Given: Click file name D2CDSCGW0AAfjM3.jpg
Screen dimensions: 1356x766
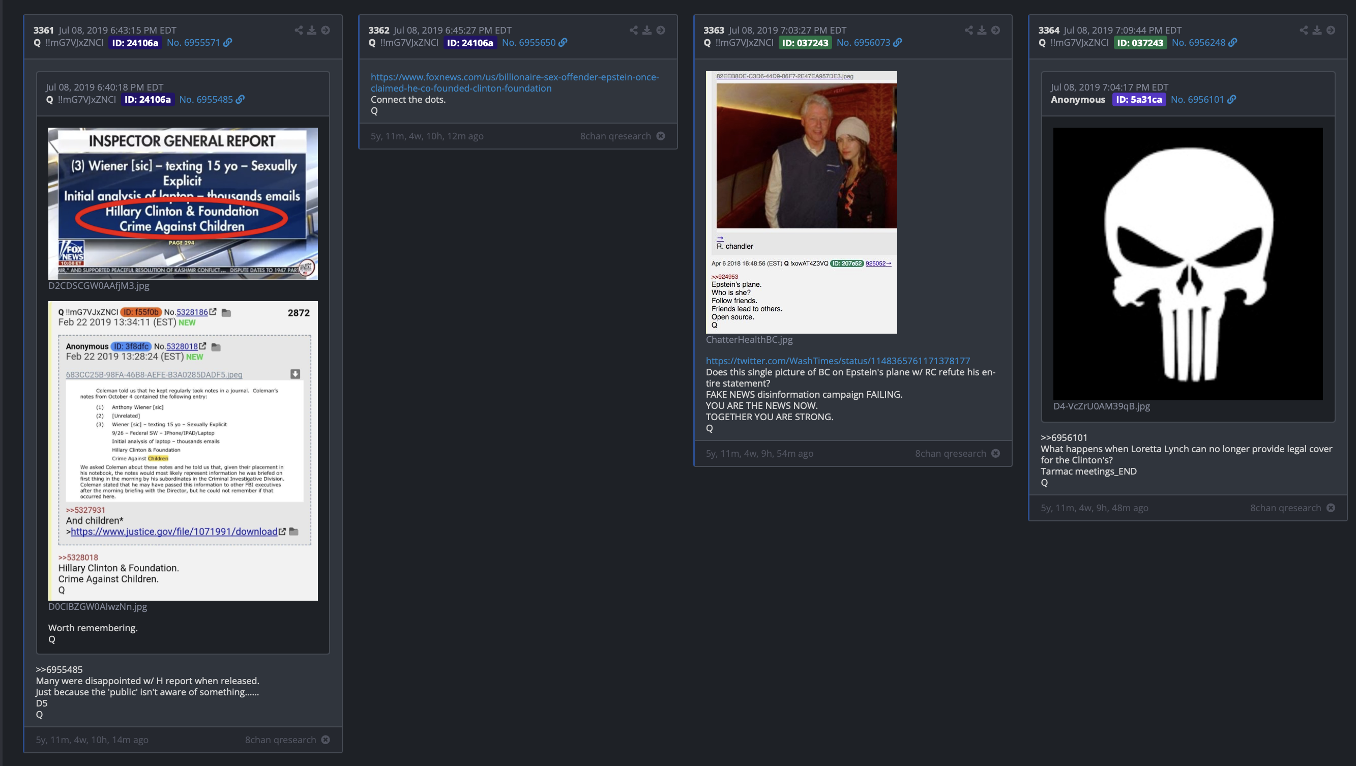Looking at the screenshot, I should click(x=99, y=285).
